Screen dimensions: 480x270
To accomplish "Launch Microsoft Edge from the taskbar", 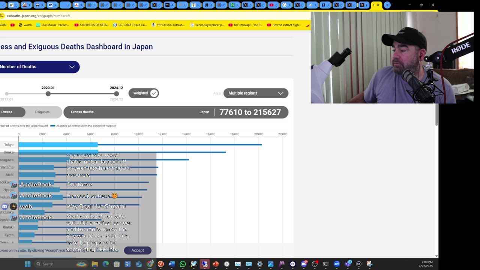I will click(x=106, y=264).
